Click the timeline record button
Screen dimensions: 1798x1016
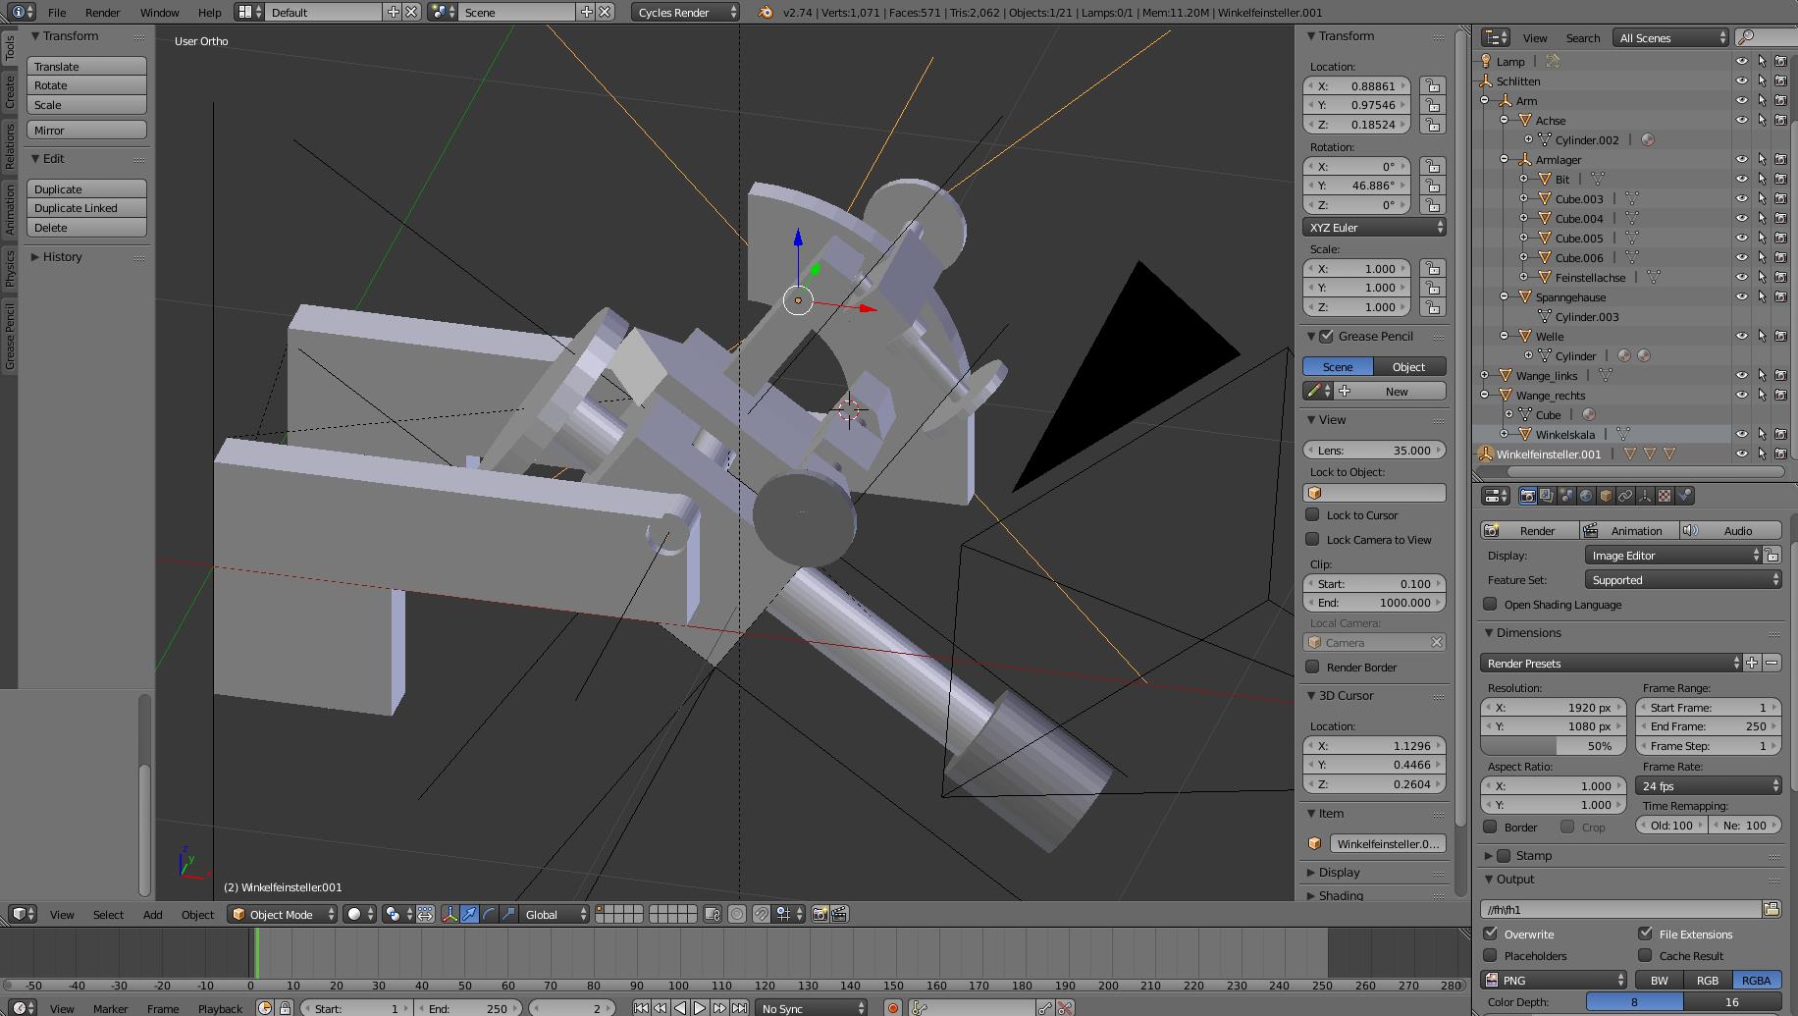[x=892, y=1008]
